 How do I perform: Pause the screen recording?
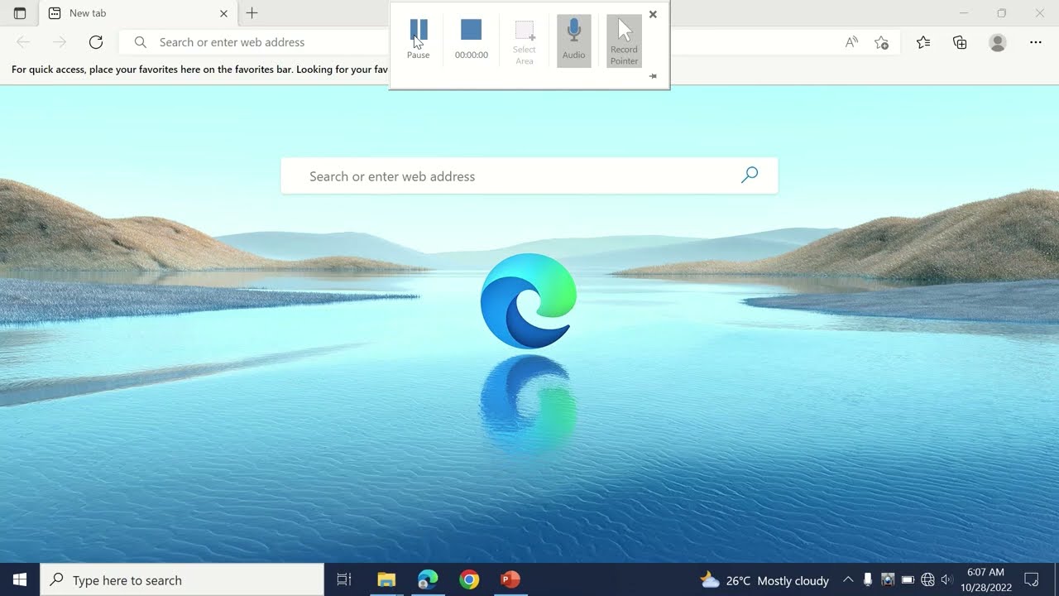click(x=419, y=40)
